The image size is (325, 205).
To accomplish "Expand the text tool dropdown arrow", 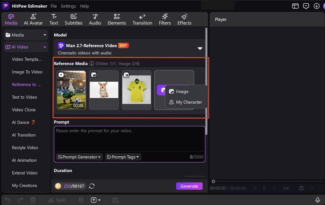I will [100, 200].
